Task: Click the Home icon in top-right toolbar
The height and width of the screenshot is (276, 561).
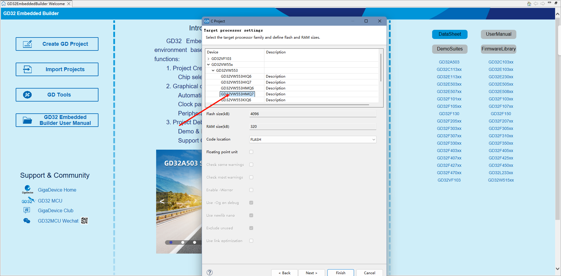Action: click(529, 4)
